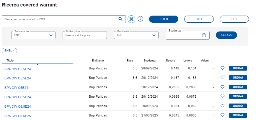Select the Denaro value 0,2055
Screen dimensions: 256x120
coord(174,87)
